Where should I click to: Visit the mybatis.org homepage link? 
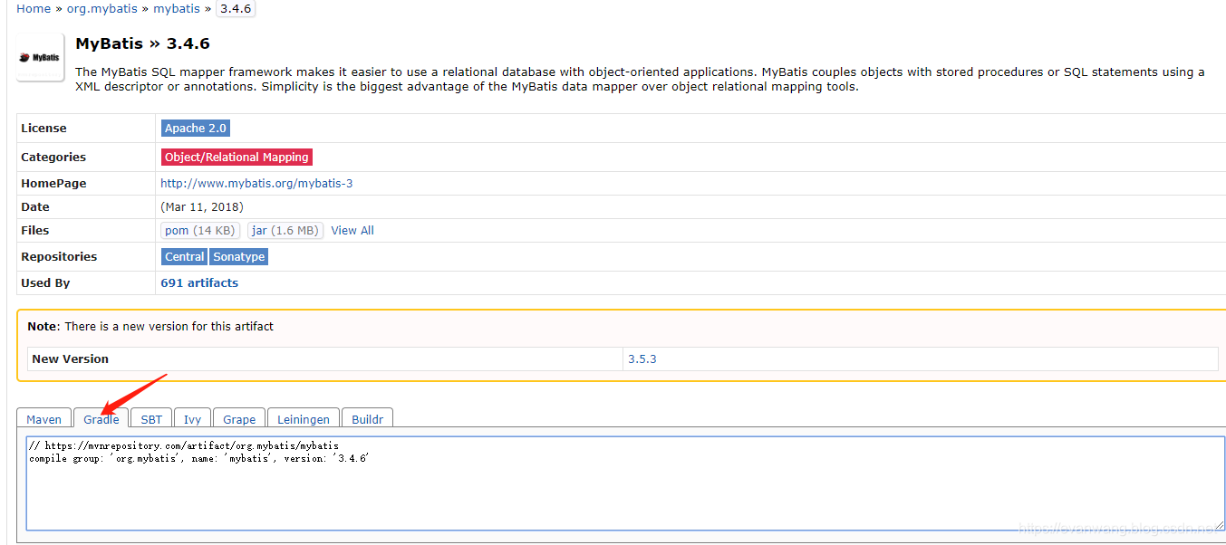click(x=256, y=183)
